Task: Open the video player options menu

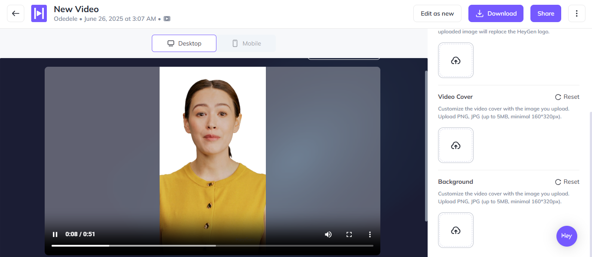Action: click(370, 234)
